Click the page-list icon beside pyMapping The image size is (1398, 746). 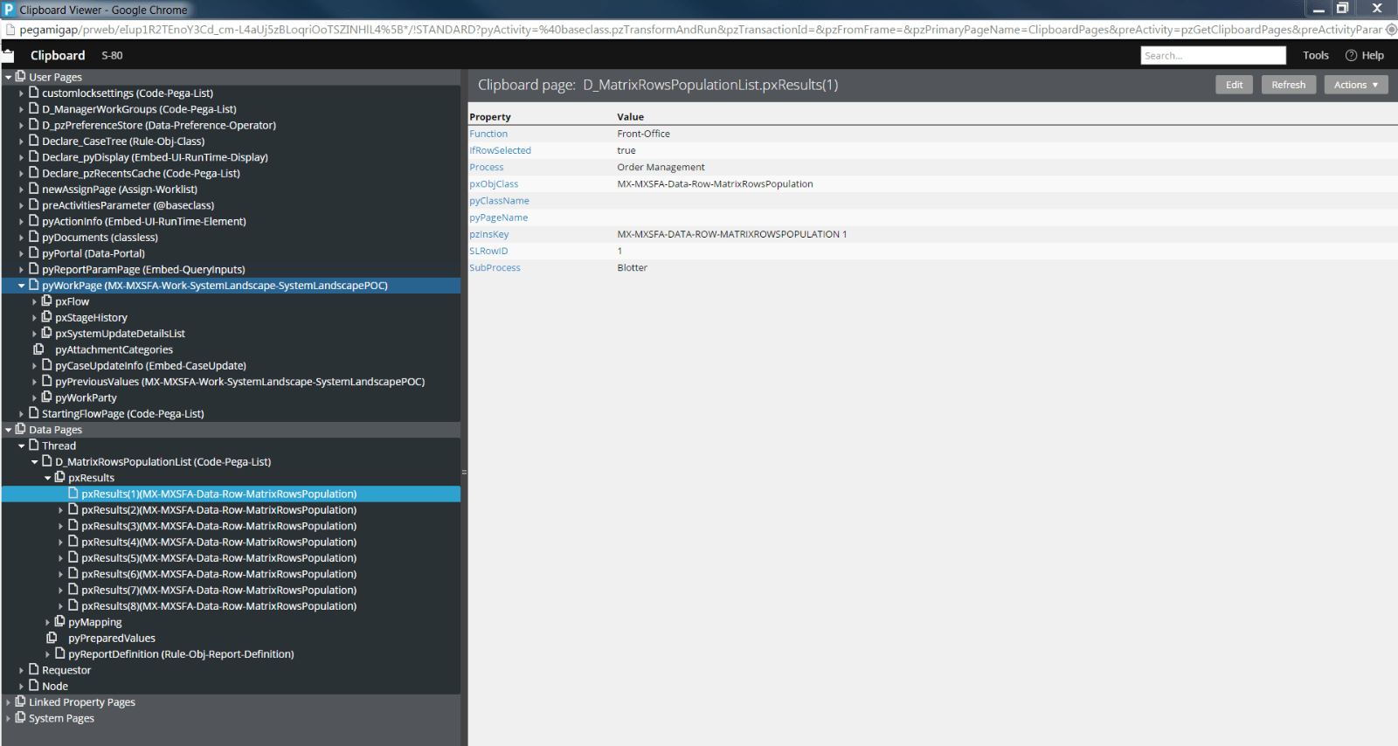pos(59,622)
